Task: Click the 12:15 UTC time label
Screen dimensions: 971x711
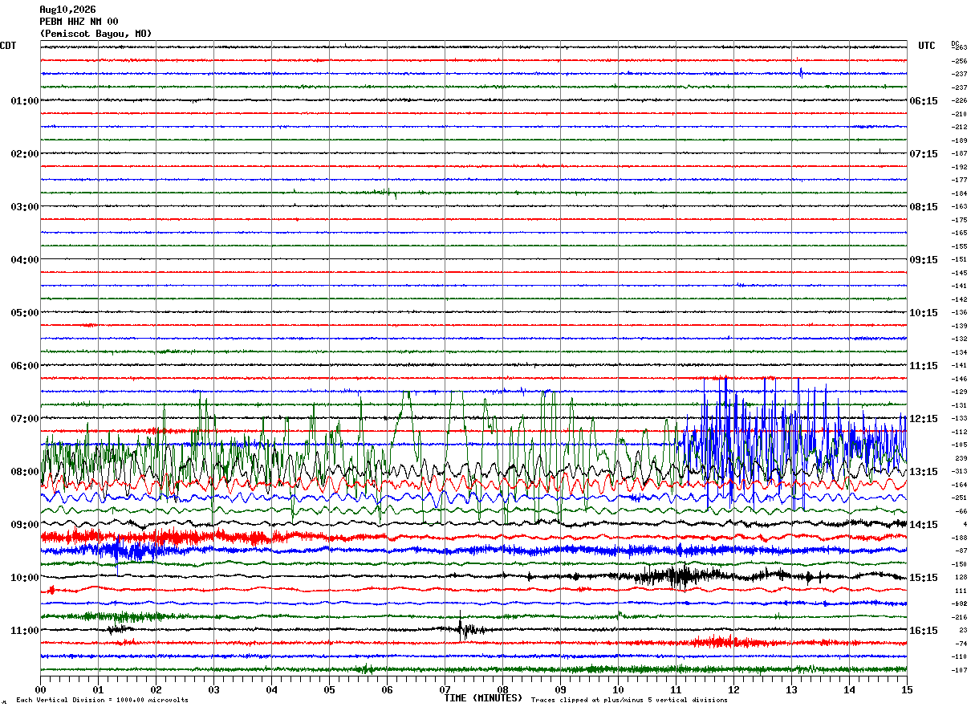Action: [x=924, y=419]
